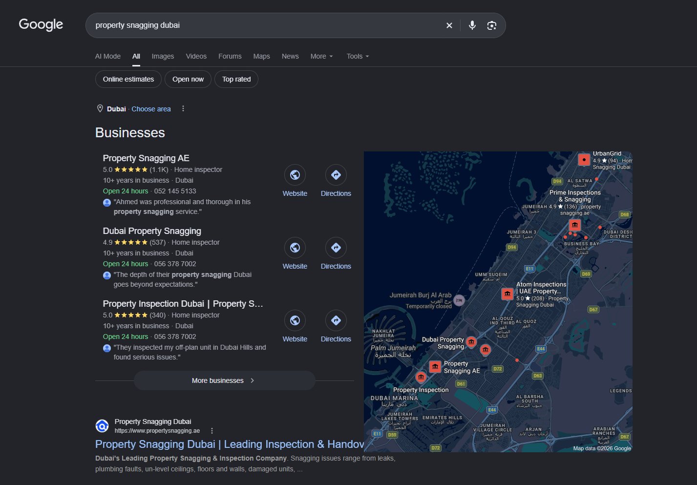Open three-dot menu next to propertysnagging.ae URL
Image resolution: width=697 pixels, height=485 pixels.
(212, 431)
